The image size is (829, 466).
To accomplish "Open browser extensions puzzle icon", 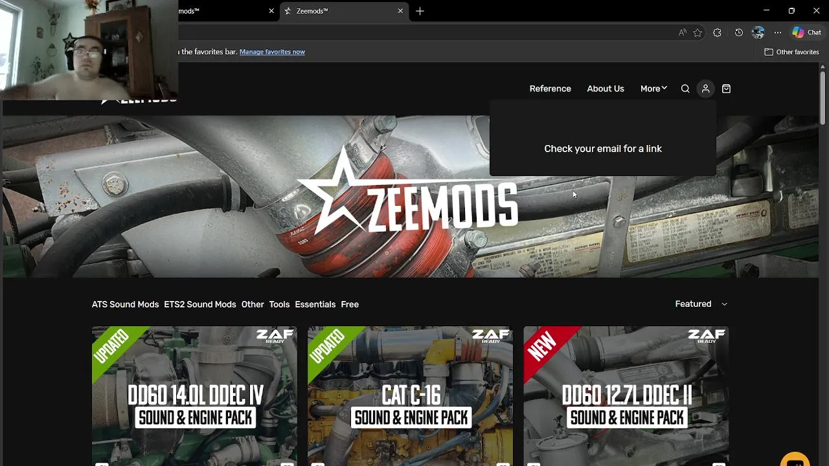I will (717, 32).
